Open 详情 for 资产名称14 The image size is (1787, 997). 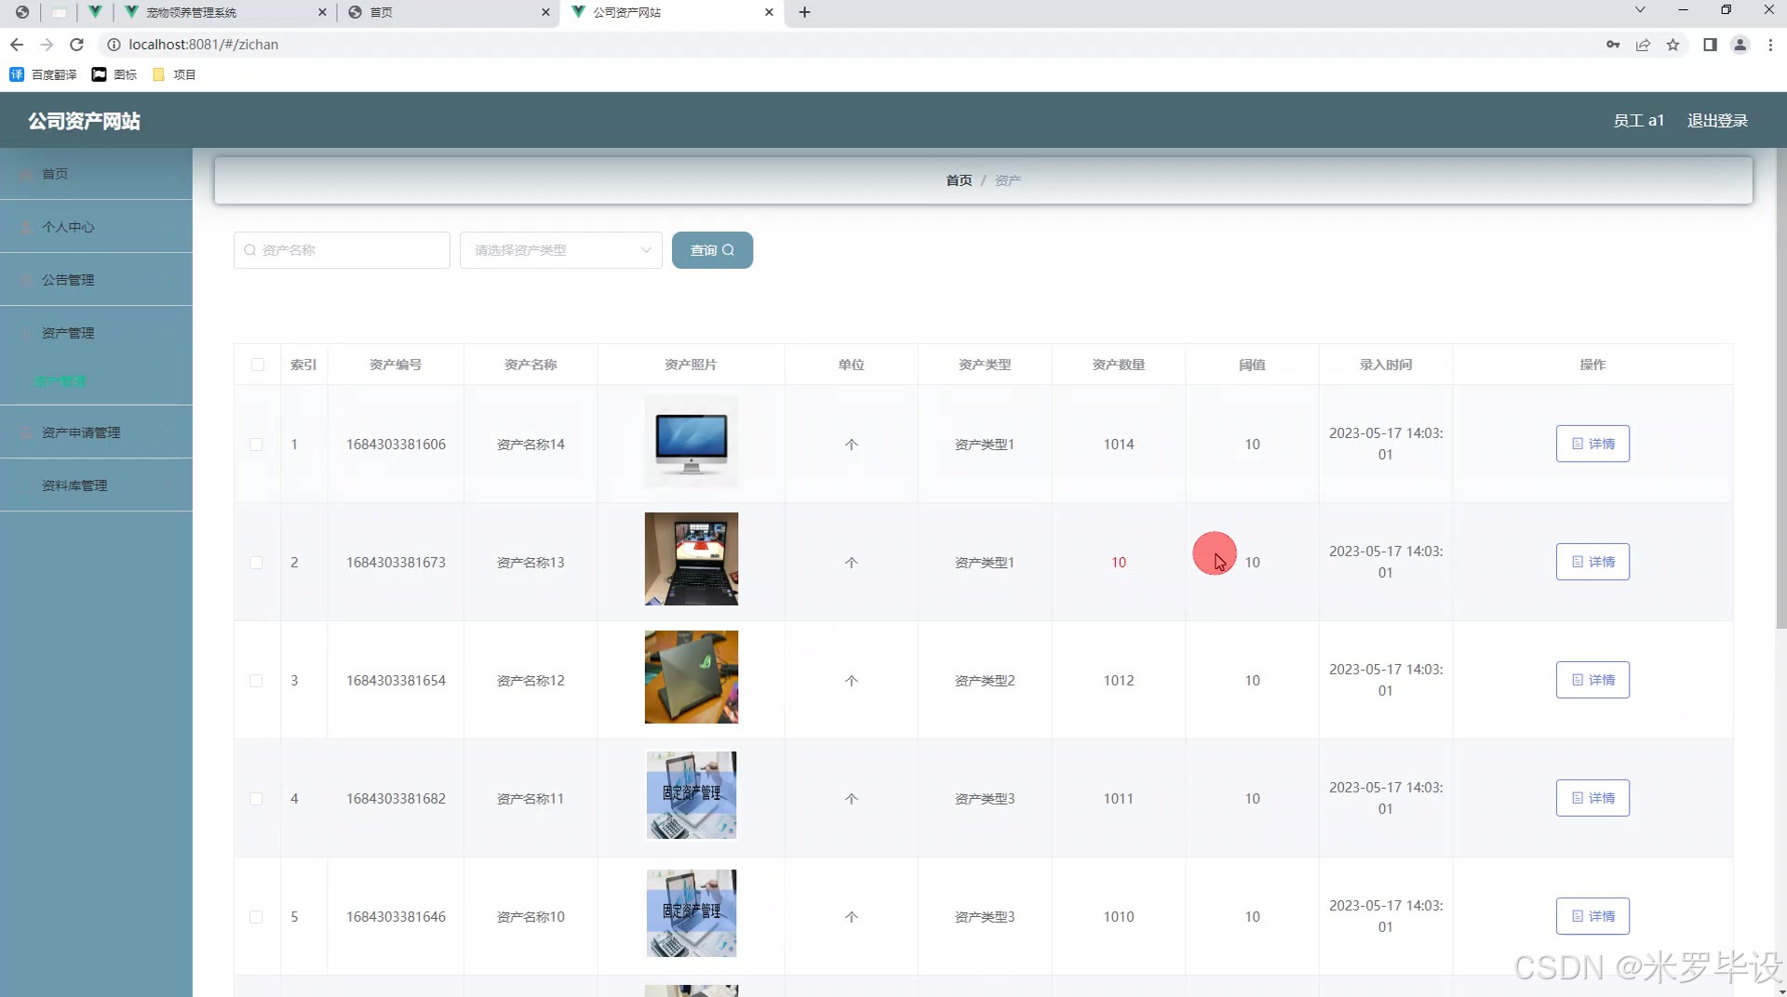(1592, 444)
